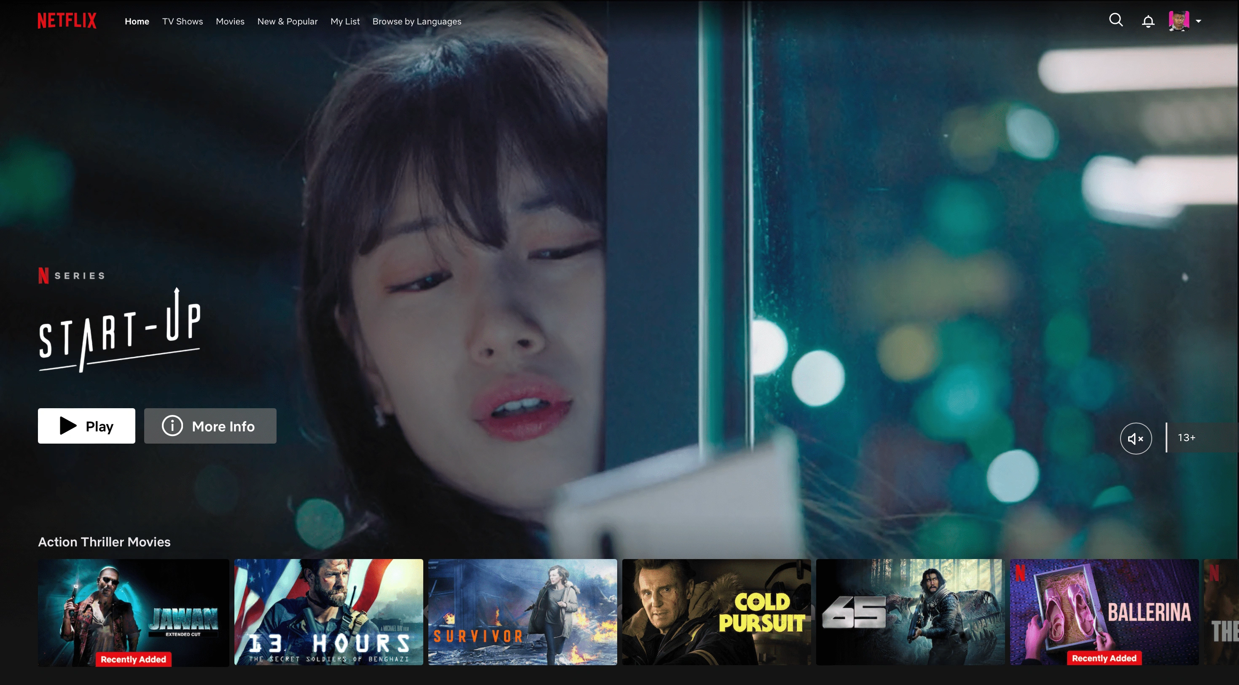Click the profile avatar picture
The image size is (1239, 685).
(x=1179, y=21)
